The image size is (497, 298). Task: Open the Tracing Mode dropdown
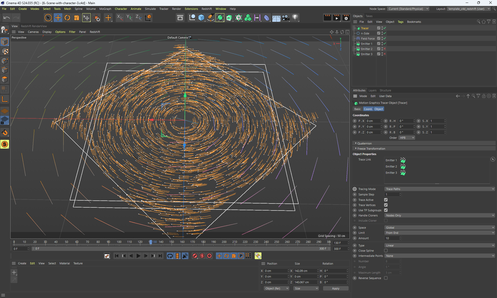[439, 189]
